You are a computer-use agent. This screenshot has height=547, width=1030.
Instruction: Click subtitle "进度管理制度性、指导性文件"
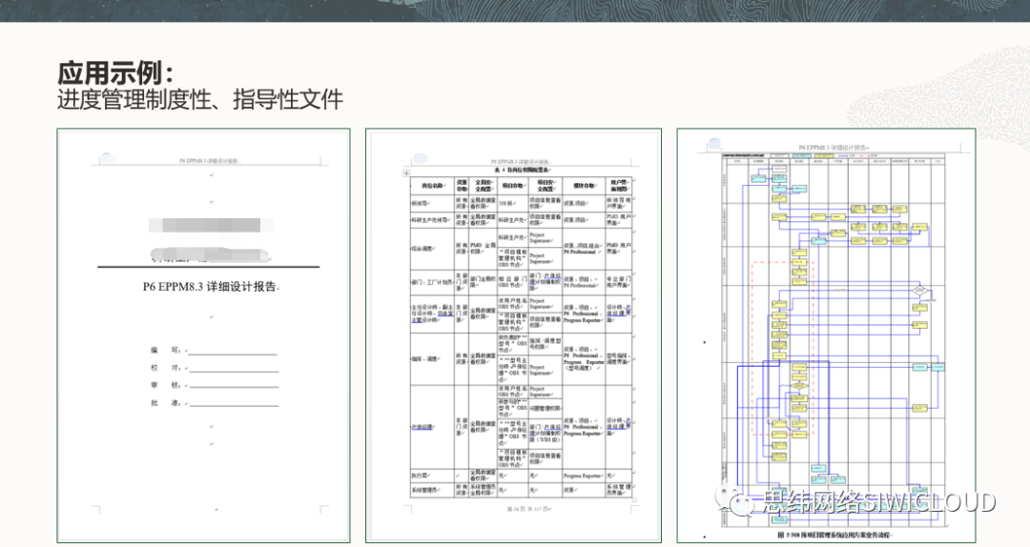200,100
